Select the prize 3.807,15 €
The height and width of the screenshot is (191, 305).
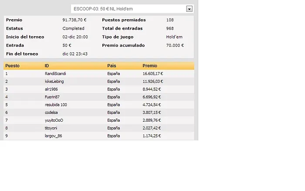coord(152,113)
